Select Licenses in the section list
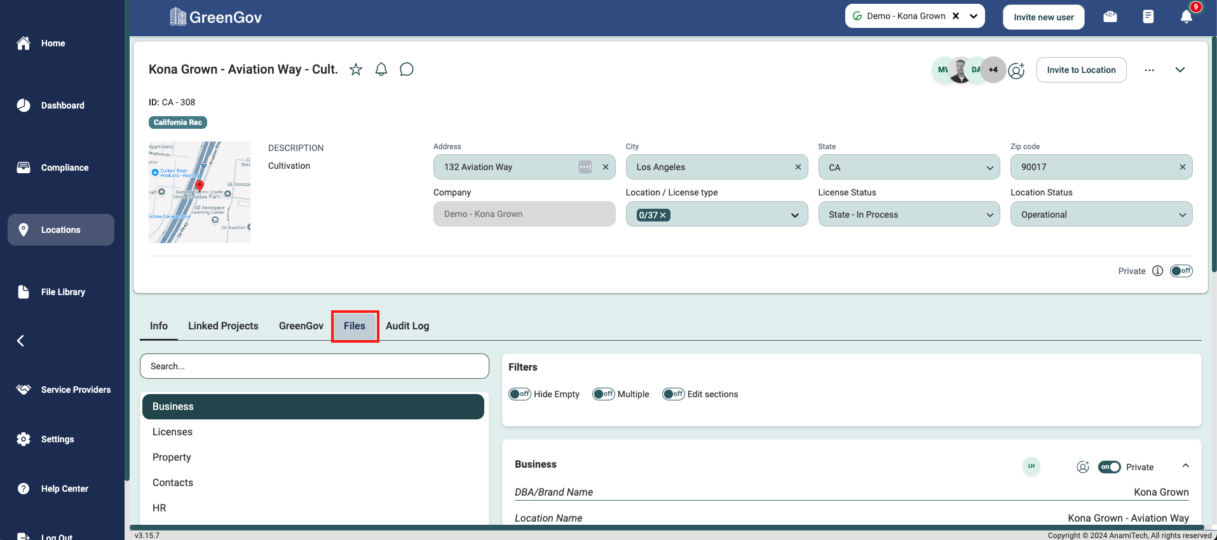Viewport: 1217px width, 540px height. (313, 432)
